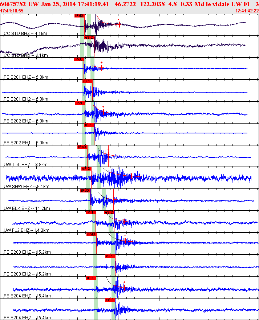
Task: Click the red coda marker on PB B201 EHZ
Action: (101, 68)
